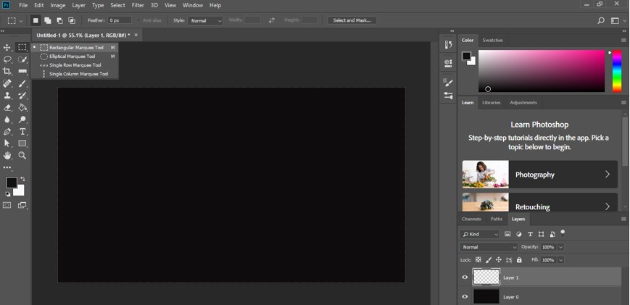Open the Image menu
This screenshot has height=305, width=630.
[x=58, y=5]
